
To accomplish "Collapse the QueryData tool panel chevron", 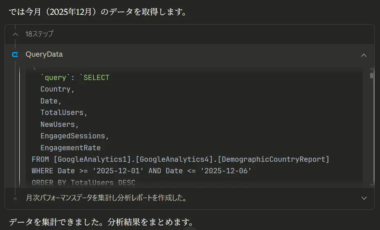I will pyautogui.click(x=364, y=55).
